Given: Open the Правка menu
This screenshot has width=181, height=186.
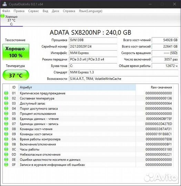Looking at the screenshot, I should pos(19,11).
